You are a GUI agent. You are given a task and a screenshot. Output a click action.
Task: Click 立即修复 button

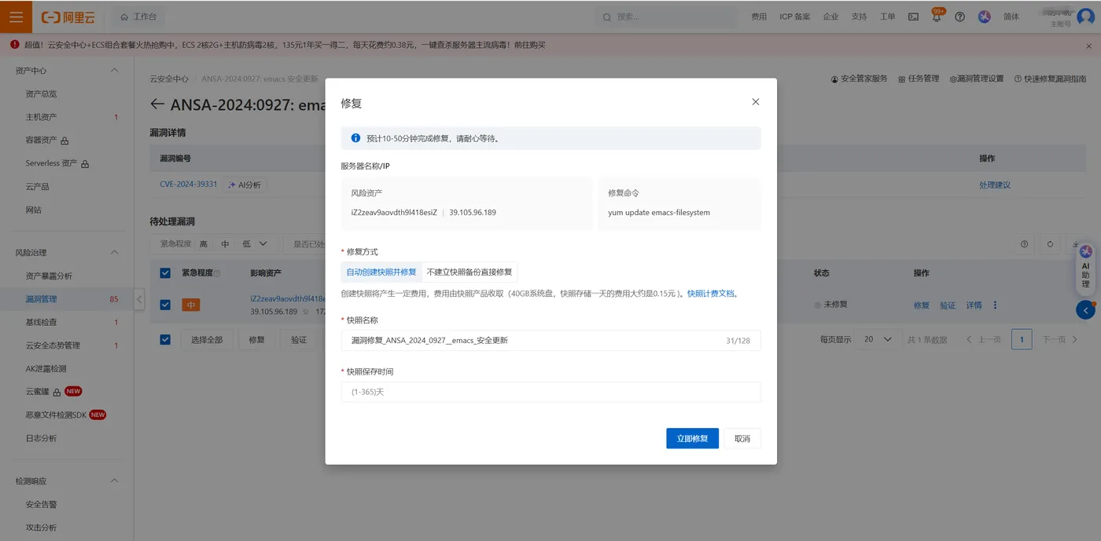point(692,438)
